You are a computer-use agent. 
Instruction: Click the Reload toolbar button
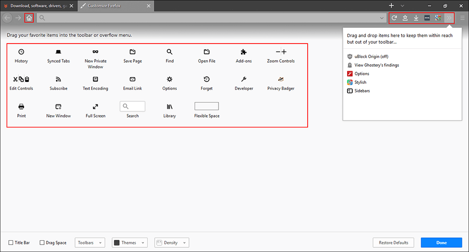[394, 18]
